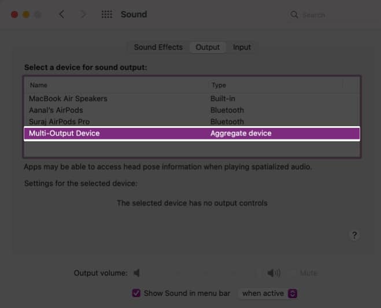Switch to the Sound Effects tab
Screen dimensions: 381x308
pyautogui.click(x=158, y=47)
